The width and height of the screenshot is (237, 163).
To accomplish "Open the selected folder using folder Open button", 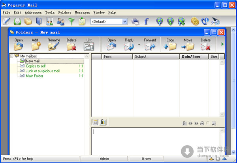I will click(x=19, y=44).
